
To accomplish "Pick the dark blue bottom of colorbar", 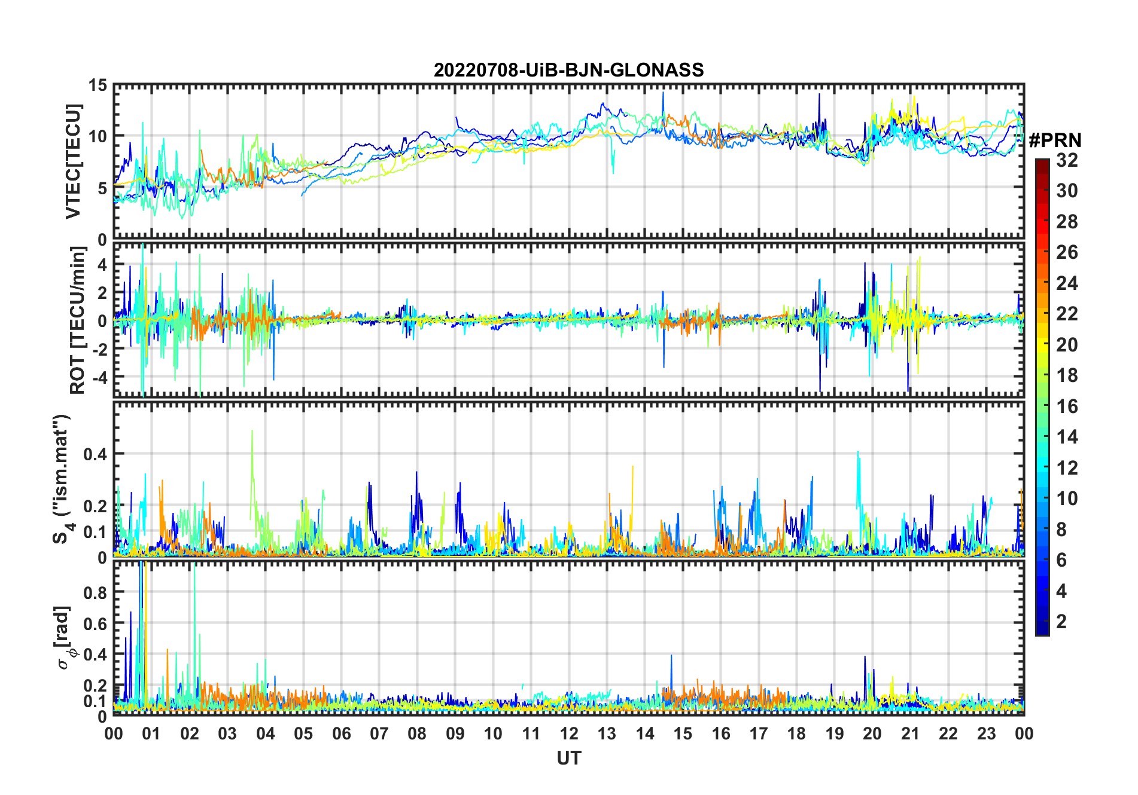I will point(1042,631).
